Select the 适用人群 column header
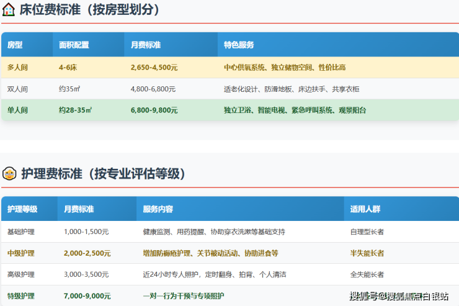This screenshot has height=306, width=459. tap(365, 209)
